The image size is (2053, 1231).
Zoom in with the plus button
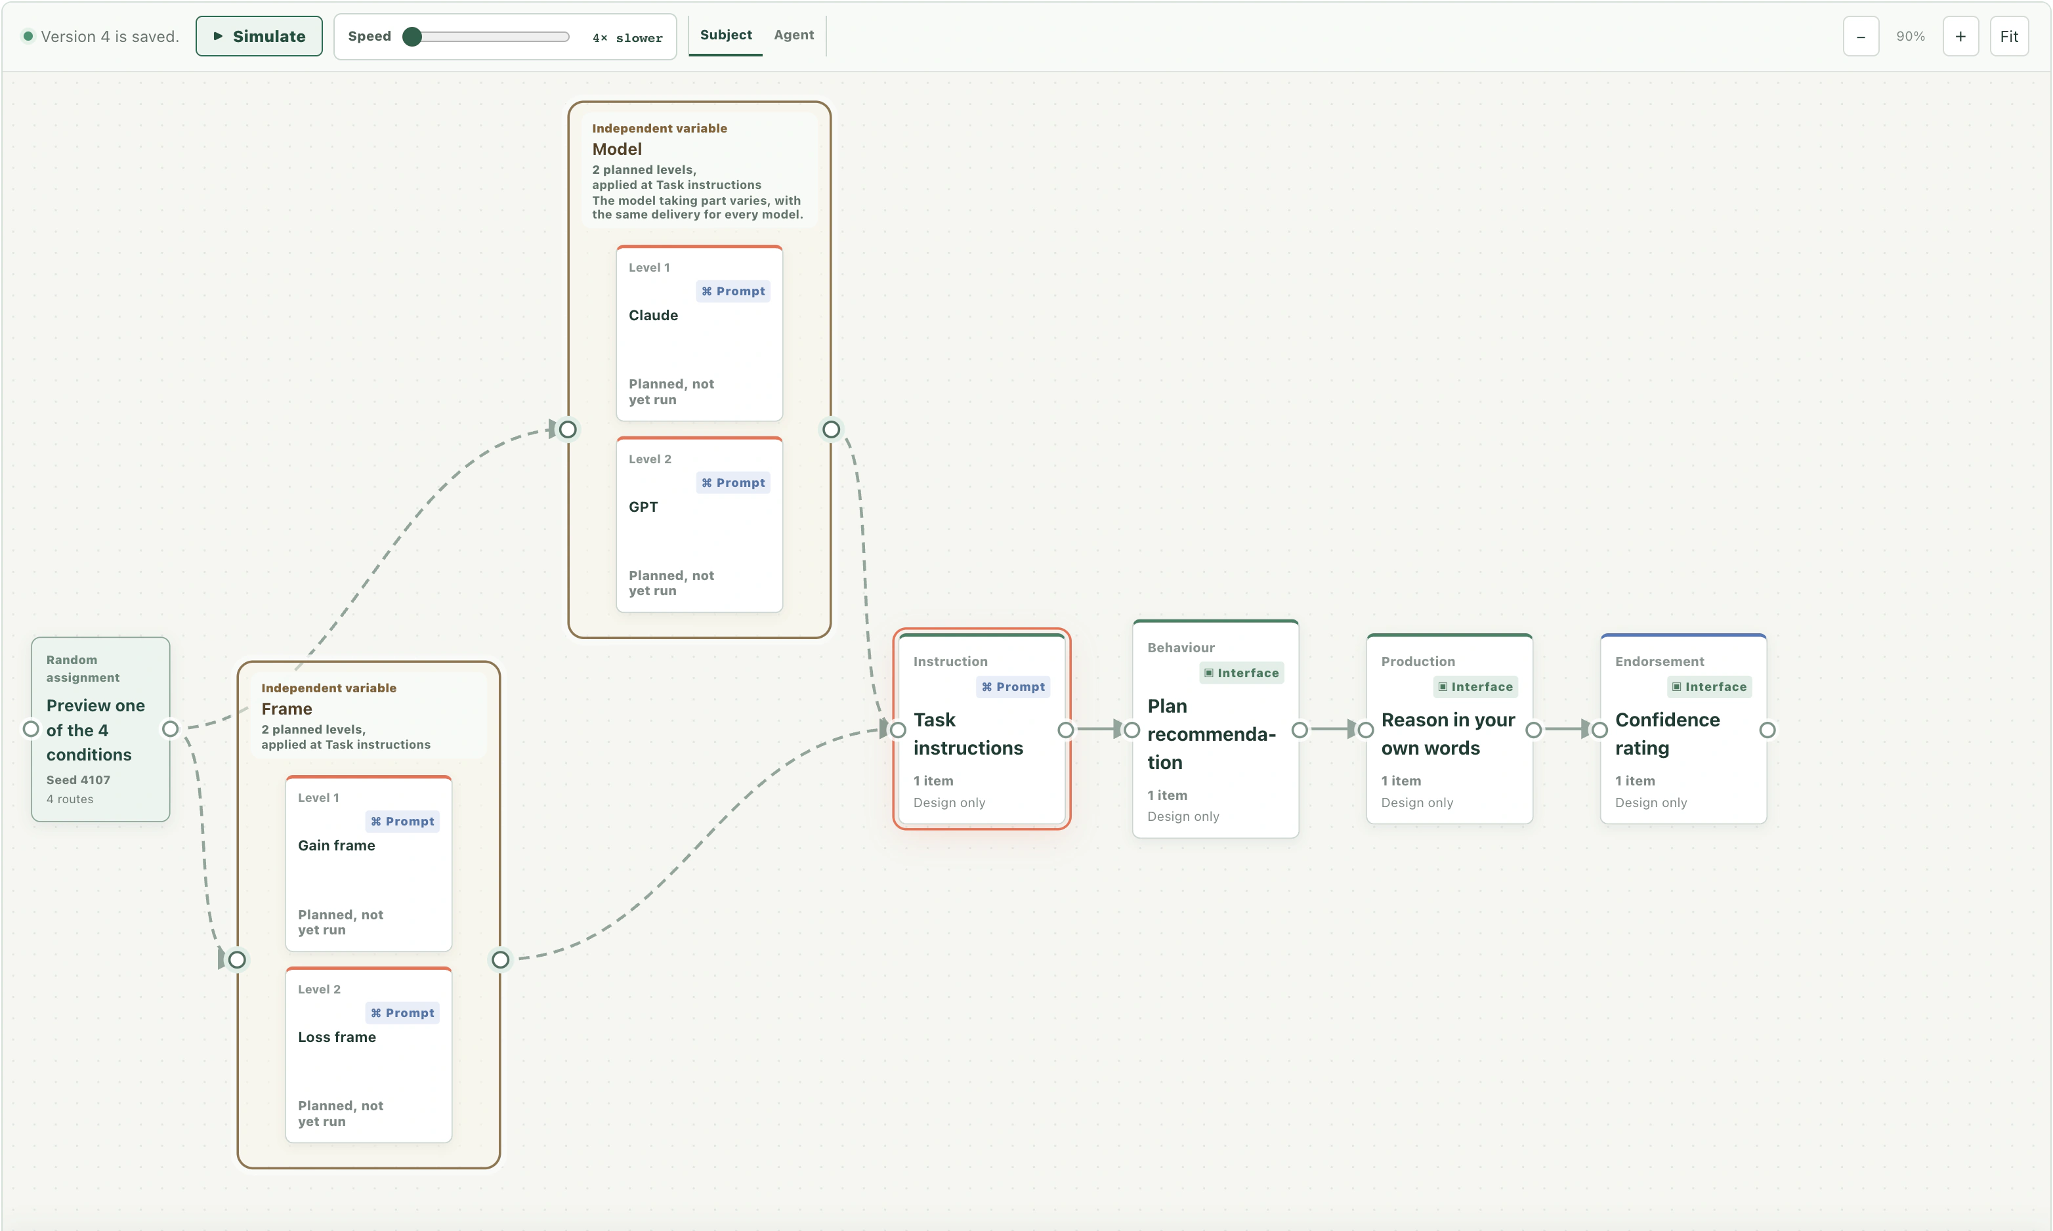click(1960, 37)
